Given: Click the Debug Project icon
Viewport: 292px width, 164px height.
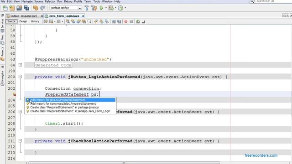Looking at the screenshot, I should [111, 8].
